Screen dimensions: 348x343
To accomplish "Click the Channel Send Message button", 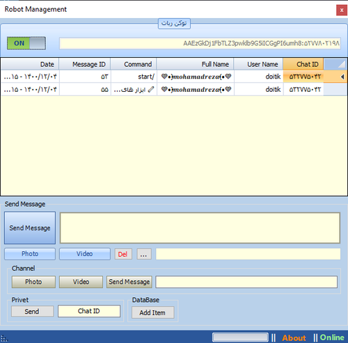I will click(x=129, y=282).
